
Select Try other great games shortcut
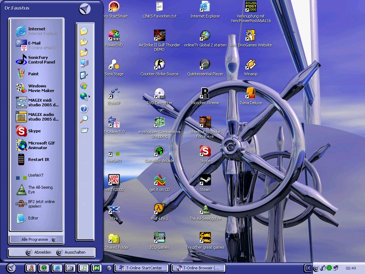point(205,241)
